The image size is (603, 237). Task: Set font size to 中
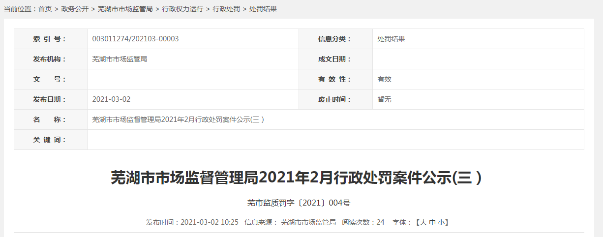[432, 222]
